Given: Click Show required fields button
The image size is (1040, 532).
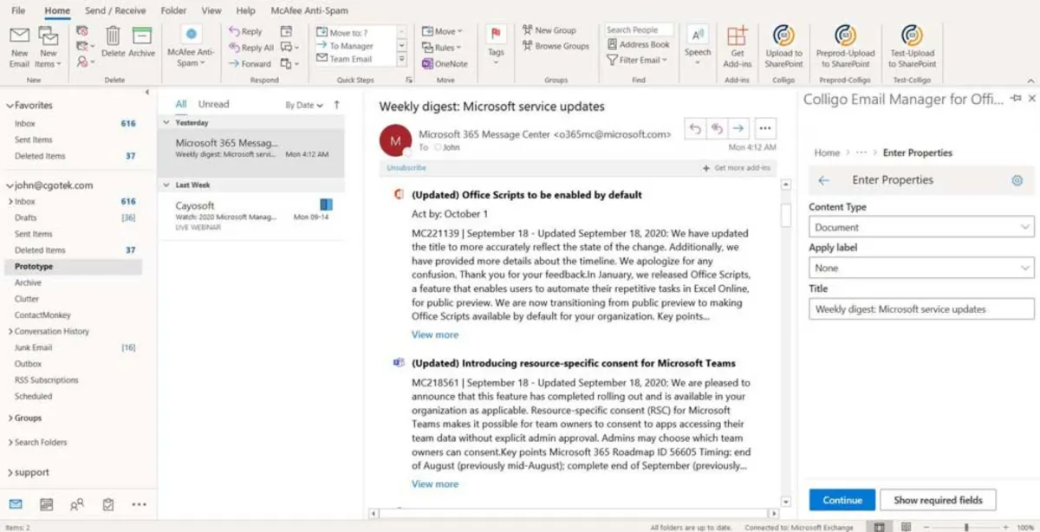Looking at the screenshot, I should click(x=939, y=500).
